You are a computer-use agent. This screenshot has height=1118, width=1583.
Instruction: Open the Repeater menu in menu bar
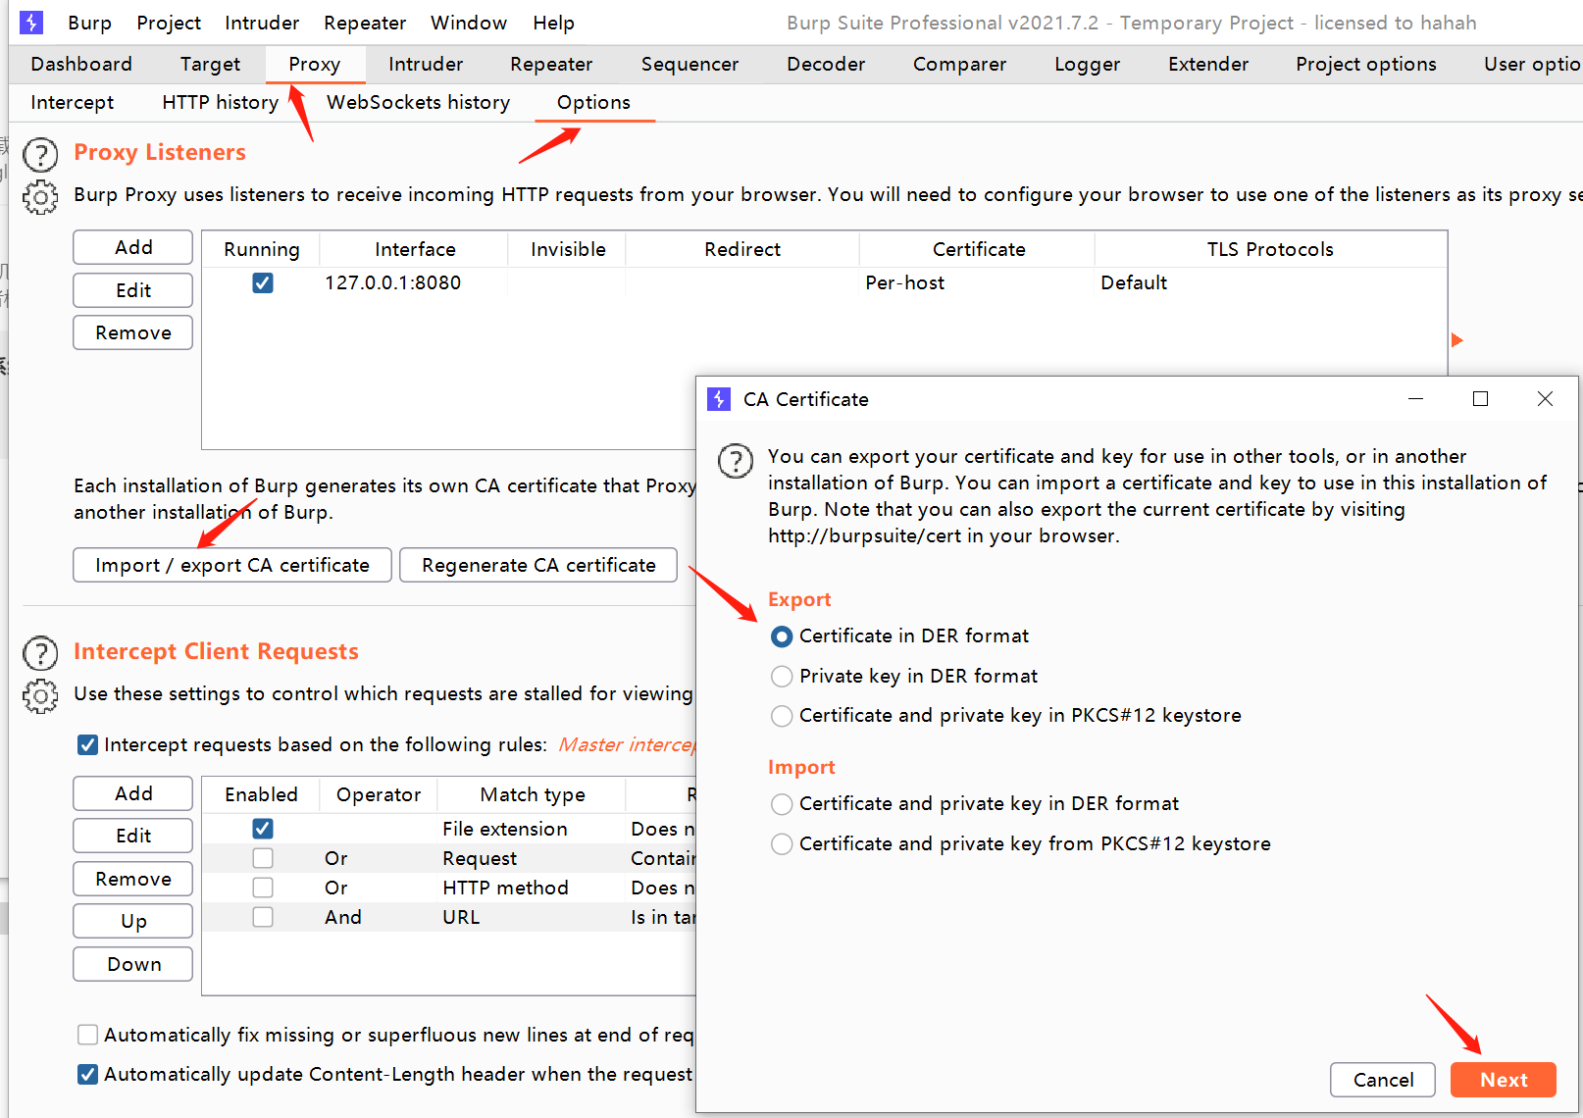365,23
